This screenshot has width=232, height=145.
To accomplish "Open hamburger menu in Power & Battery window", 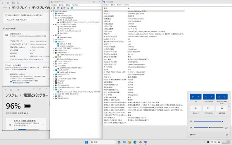I will tap(11, 90).
